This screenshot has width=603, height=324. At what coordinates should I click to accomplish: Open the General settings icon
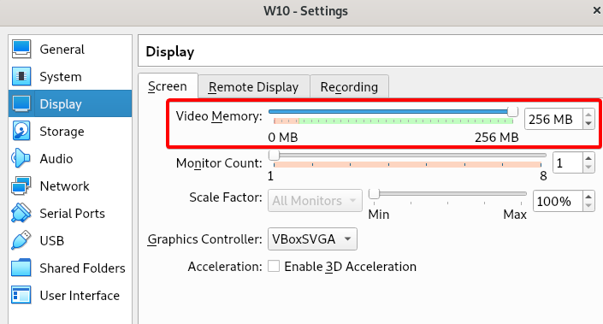pyautogui.click(x=21, y=50)
